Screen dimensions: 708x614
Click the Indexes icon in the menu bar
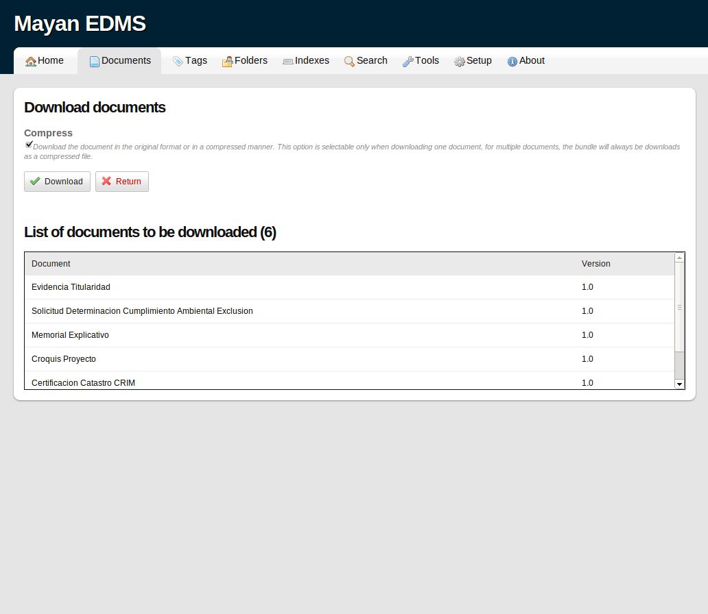pos(287,61)
